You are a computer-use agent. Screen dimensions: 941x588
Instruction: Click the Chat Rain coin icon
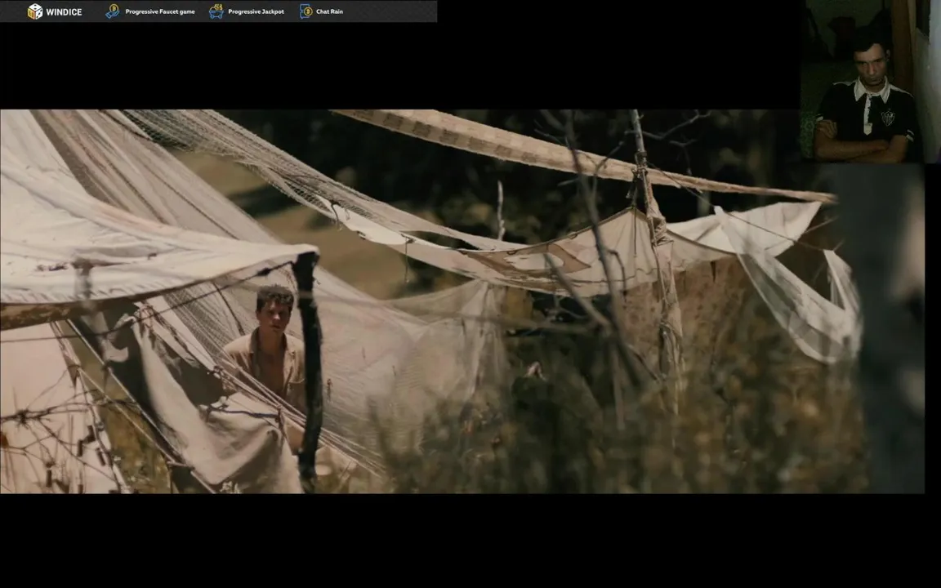pos(305,11)
